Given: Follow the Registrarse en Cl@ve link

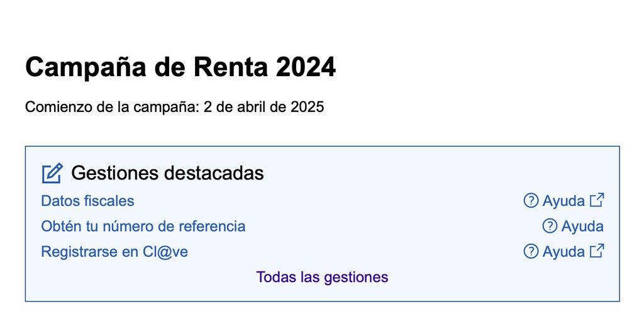Looking at the screenshot, I should point(114,252).
